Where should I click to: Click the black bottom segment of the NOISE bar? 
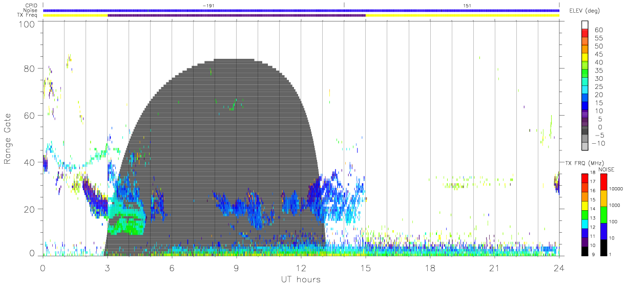603,247
